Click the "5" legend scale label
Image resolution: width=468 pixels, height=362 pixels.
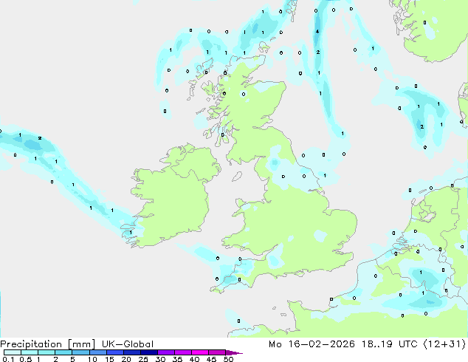[72, 359]
